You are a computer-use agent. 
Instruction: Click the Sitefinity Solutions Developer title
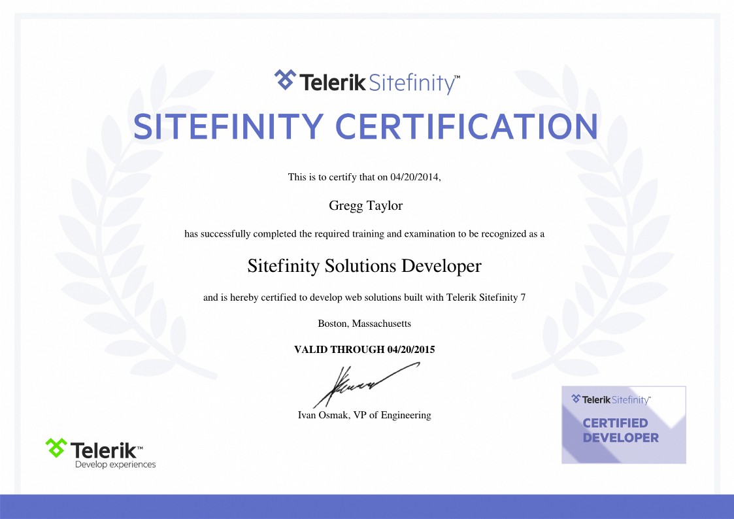364,266
